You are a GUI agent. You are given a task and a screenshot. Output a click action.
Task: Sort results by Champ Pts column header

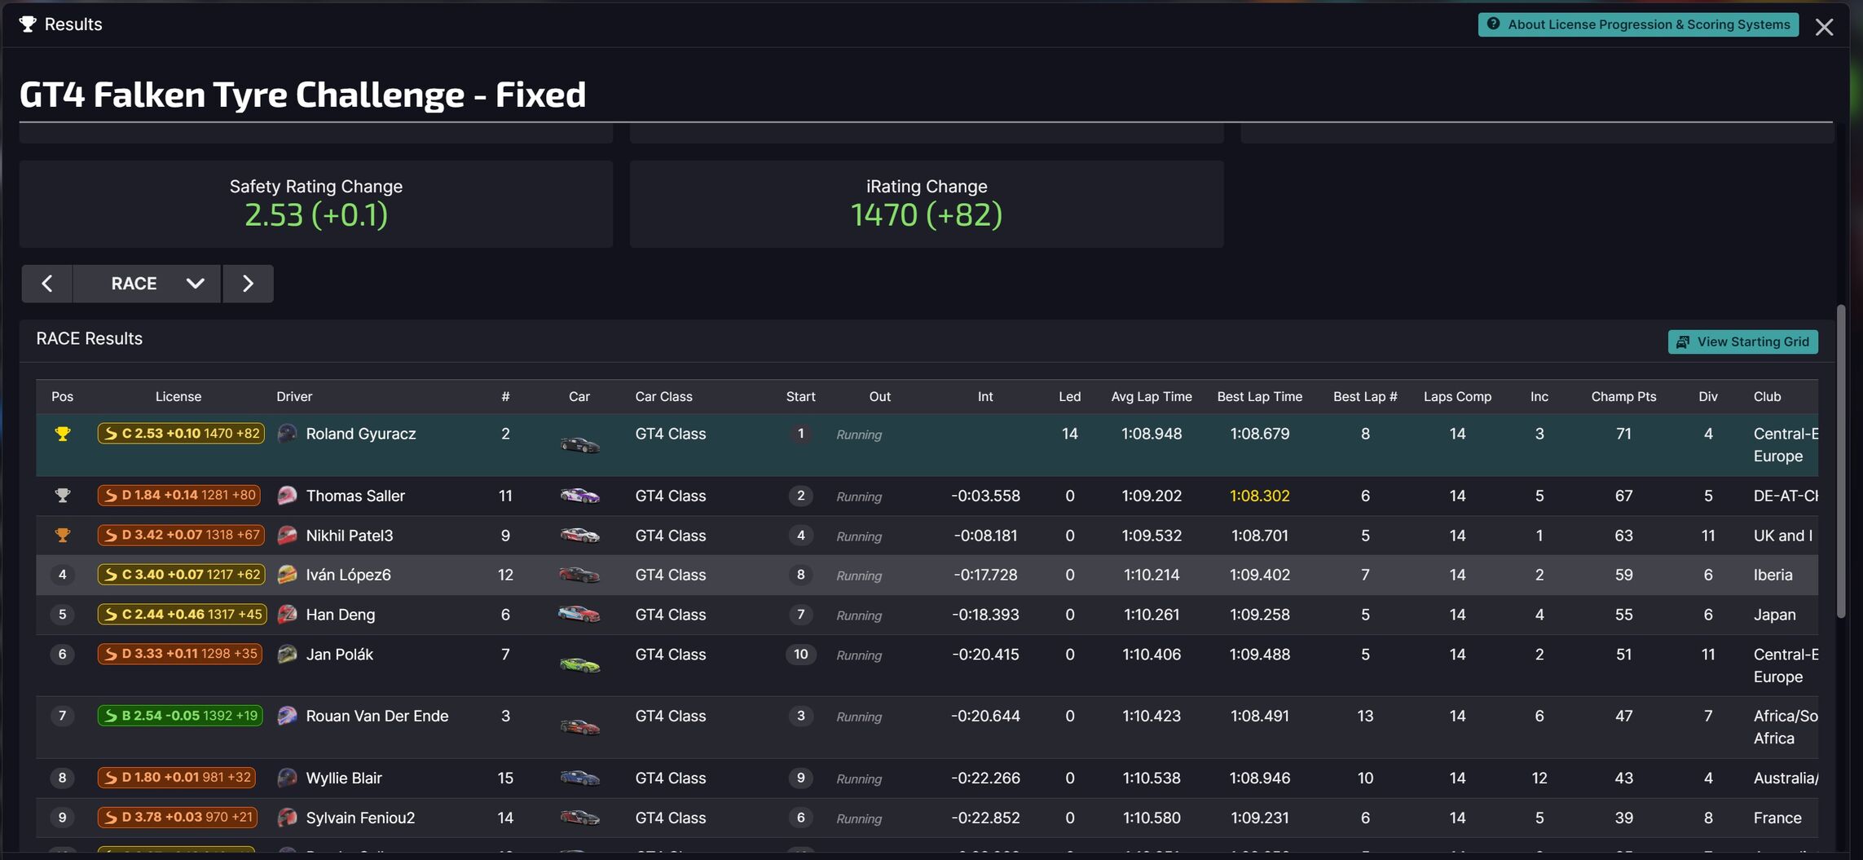[x=1623, y=397]
